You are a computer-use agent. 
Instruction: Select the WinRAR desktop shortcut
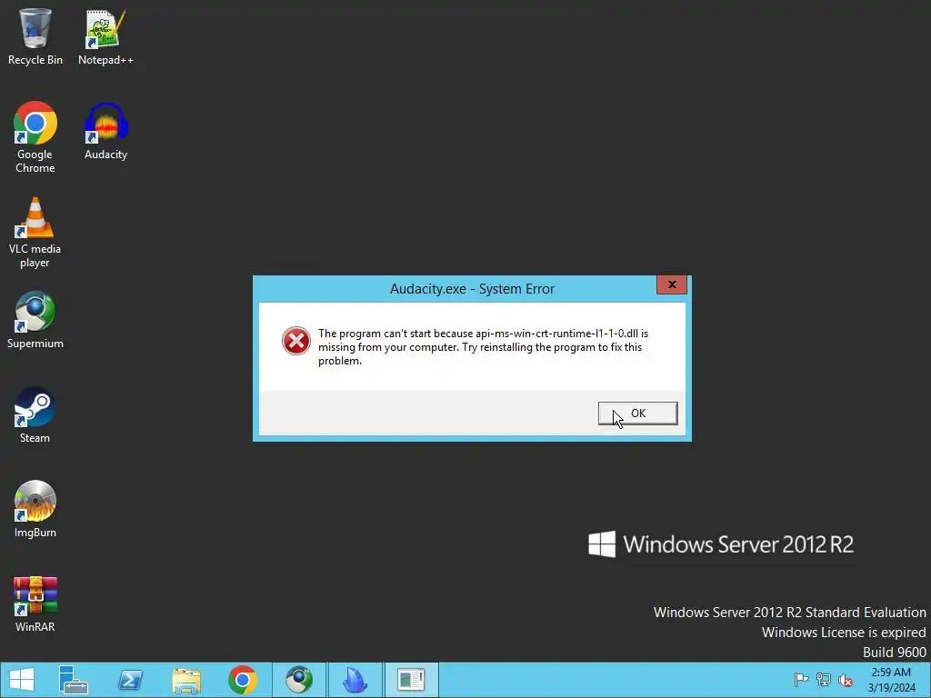(x=35, y=604)
